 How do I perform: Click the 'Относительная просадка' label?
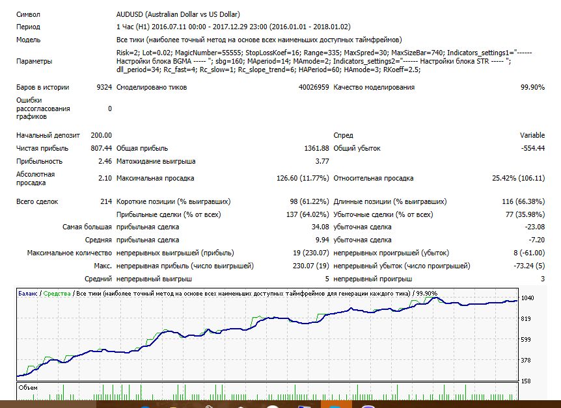coord(374,178)
